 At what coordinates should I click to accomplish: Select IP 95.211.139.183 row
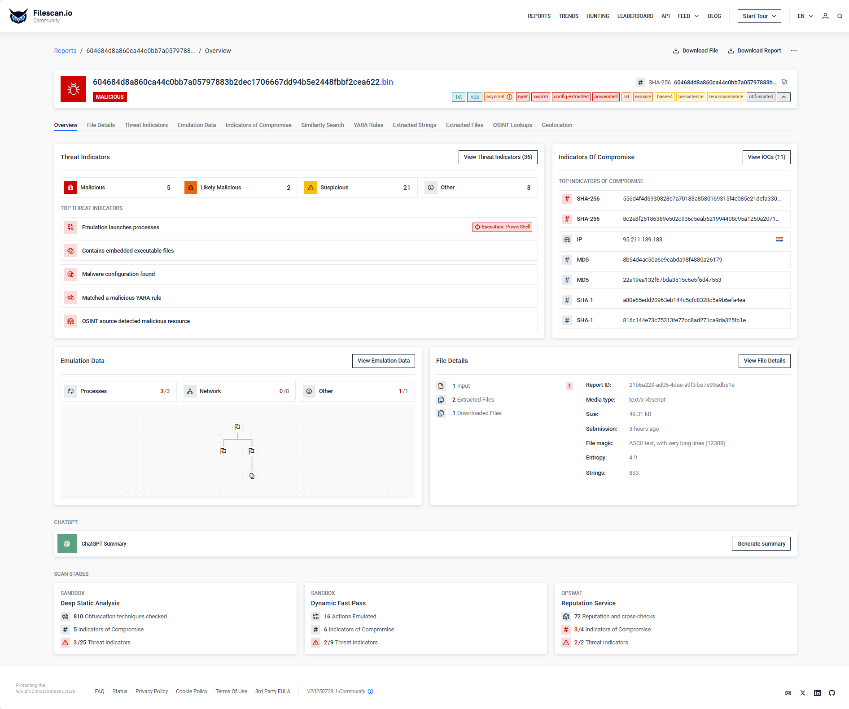[674, 240]
